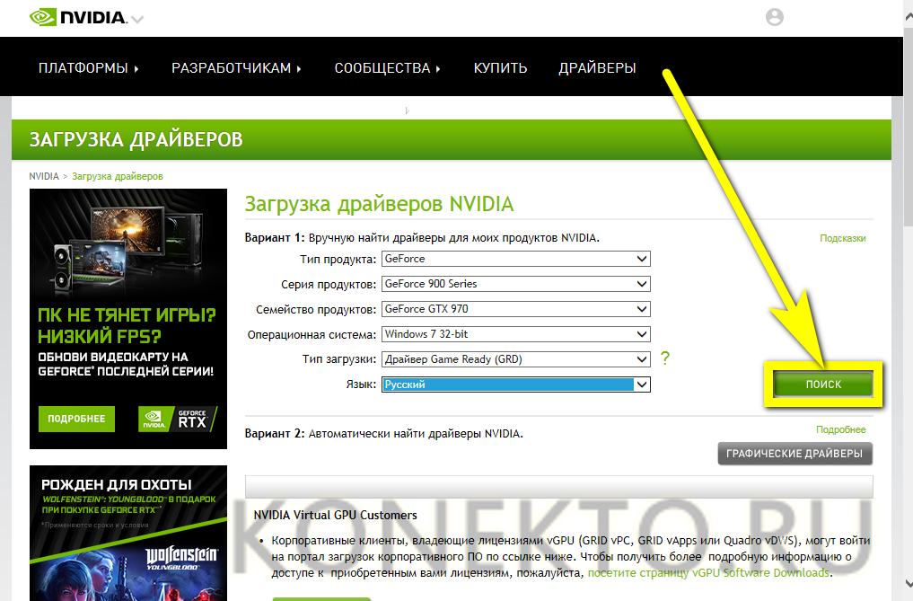
Task: Expand the Тип продукта dropdown
Action: [515, 259]
